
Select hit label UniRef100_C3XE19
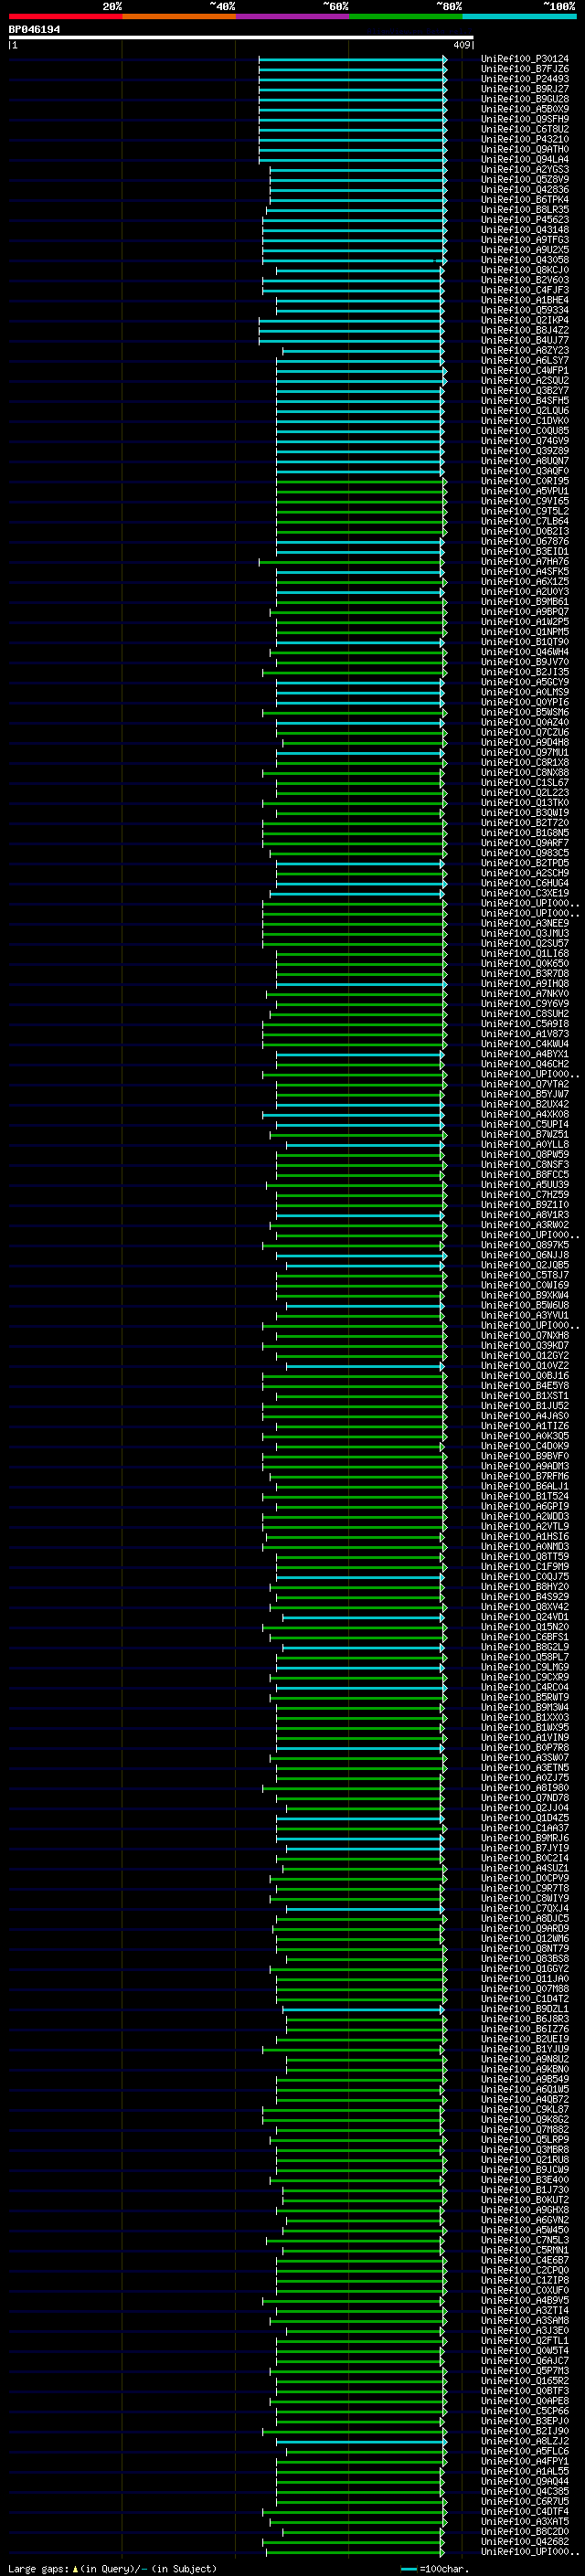pos(524,893)
